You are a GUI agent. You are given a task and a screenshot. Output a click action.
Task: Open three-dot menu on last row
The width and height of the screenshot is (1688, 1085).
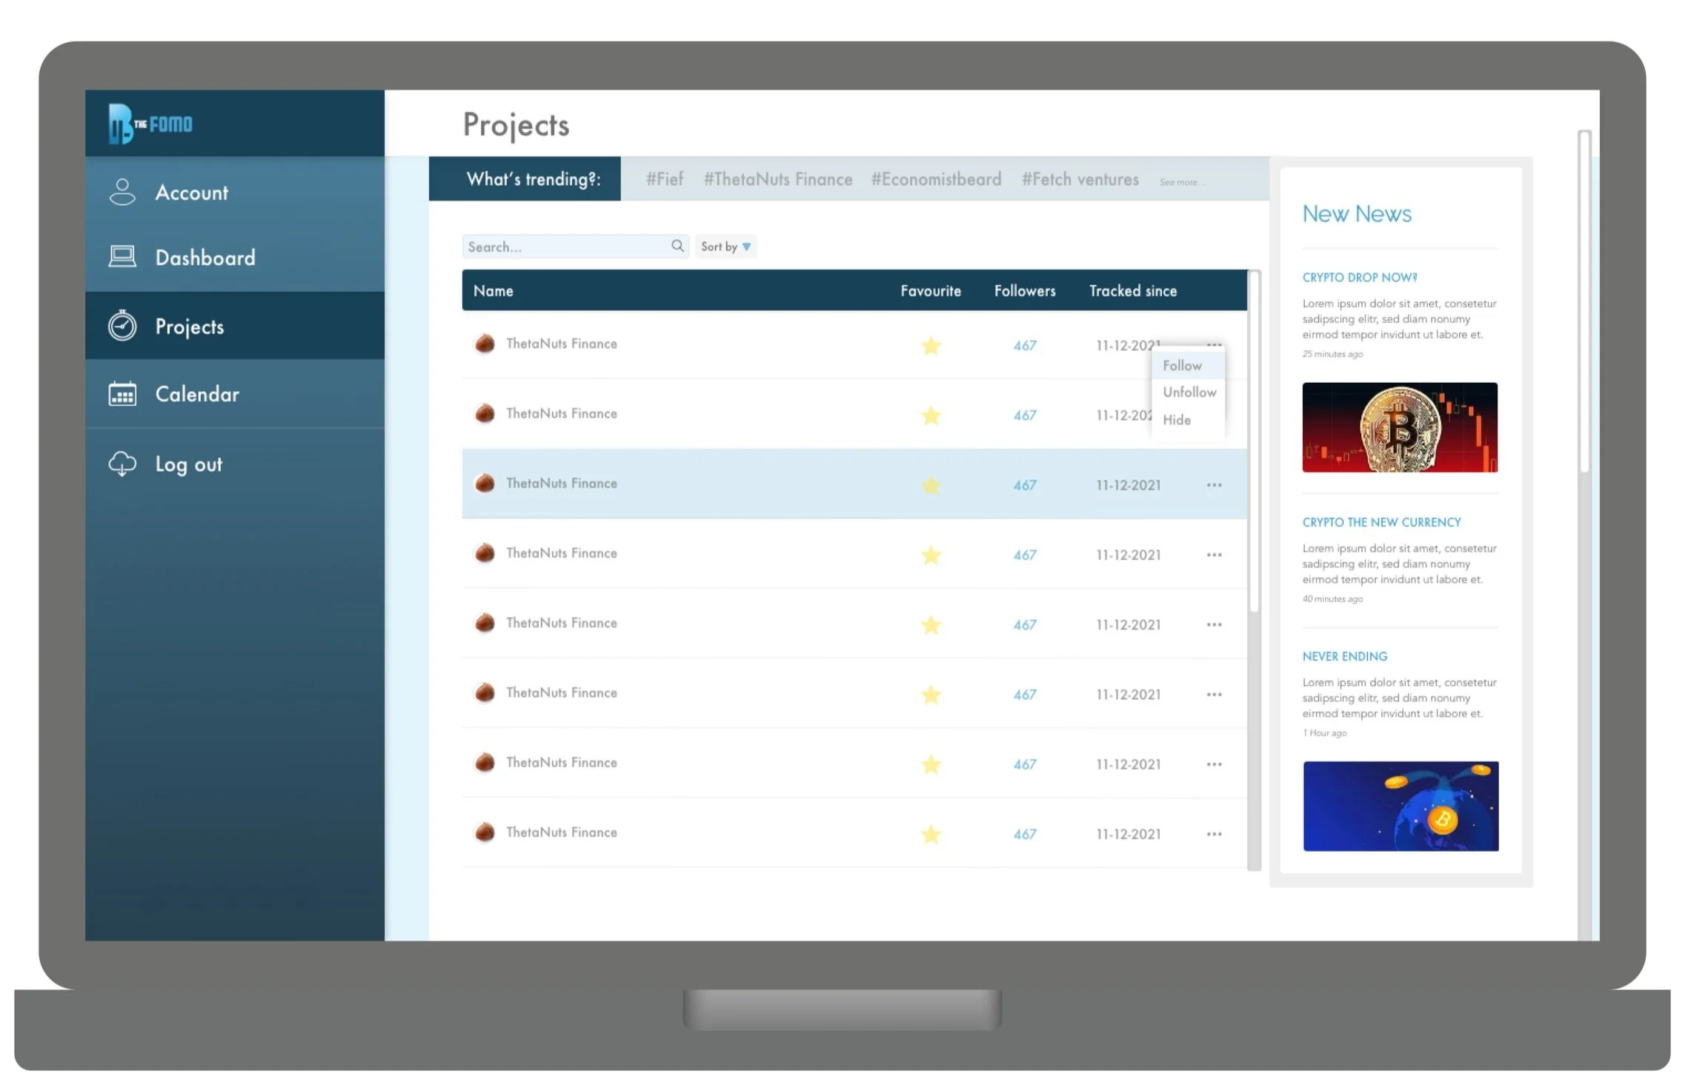[1214, 834]
